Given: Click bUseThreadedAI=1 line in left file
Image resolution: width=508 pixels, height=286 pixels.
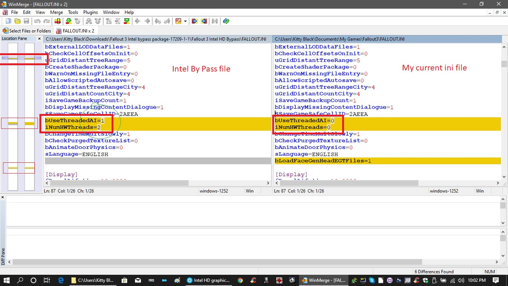Looking at the screenshot, I should [x=75, y=120].
